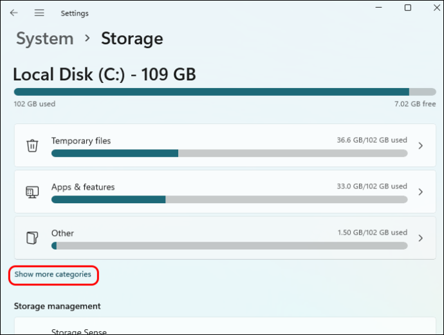Click the Other category document icon

pos(32,238)
